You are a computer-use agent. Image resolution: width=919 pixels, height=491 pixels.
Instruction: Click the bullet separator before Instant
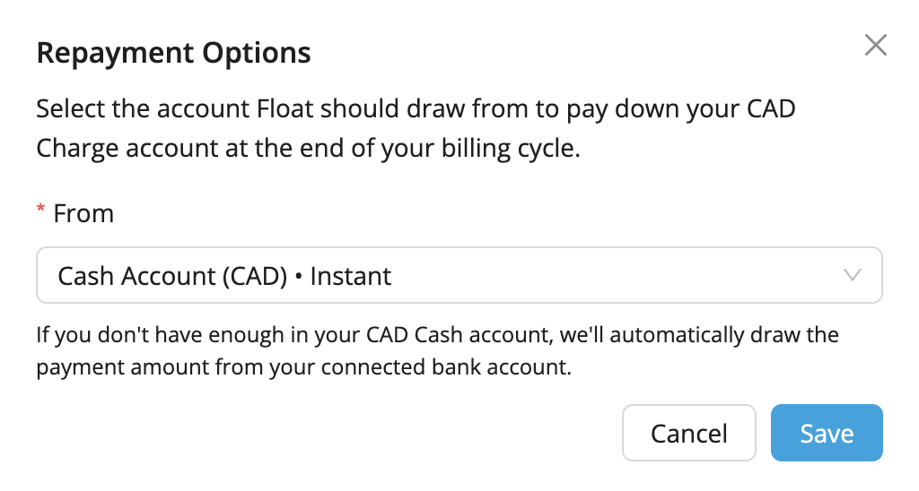coord(298,277)
